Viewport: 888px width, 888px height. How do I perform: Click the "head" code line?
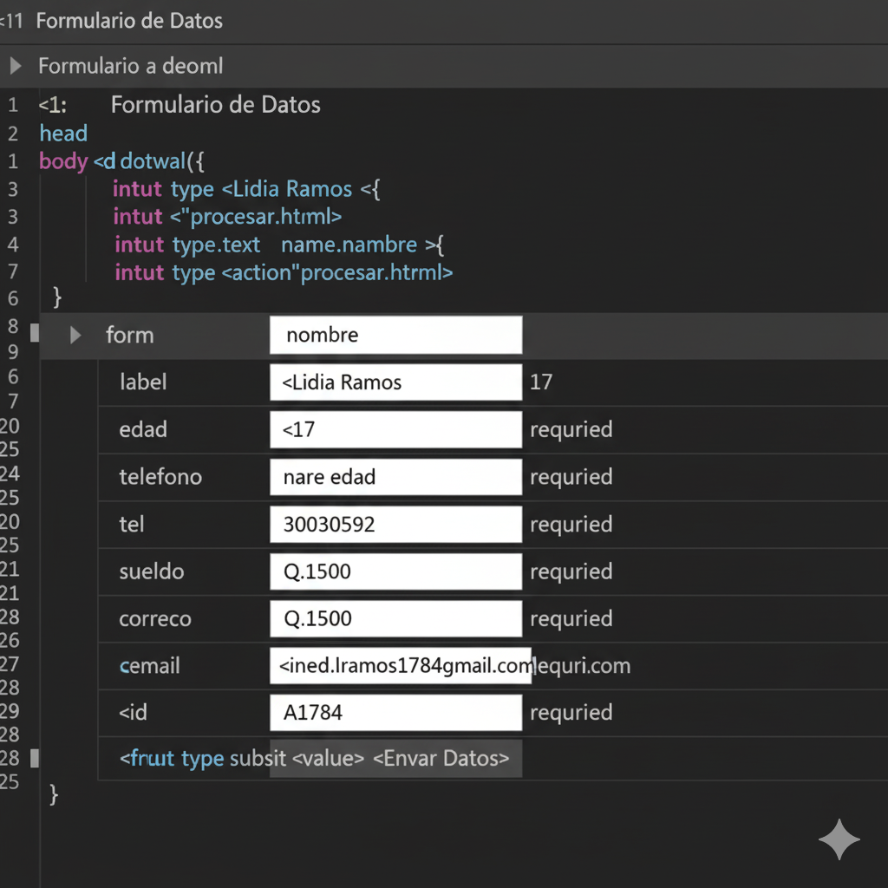pos(63,134)
